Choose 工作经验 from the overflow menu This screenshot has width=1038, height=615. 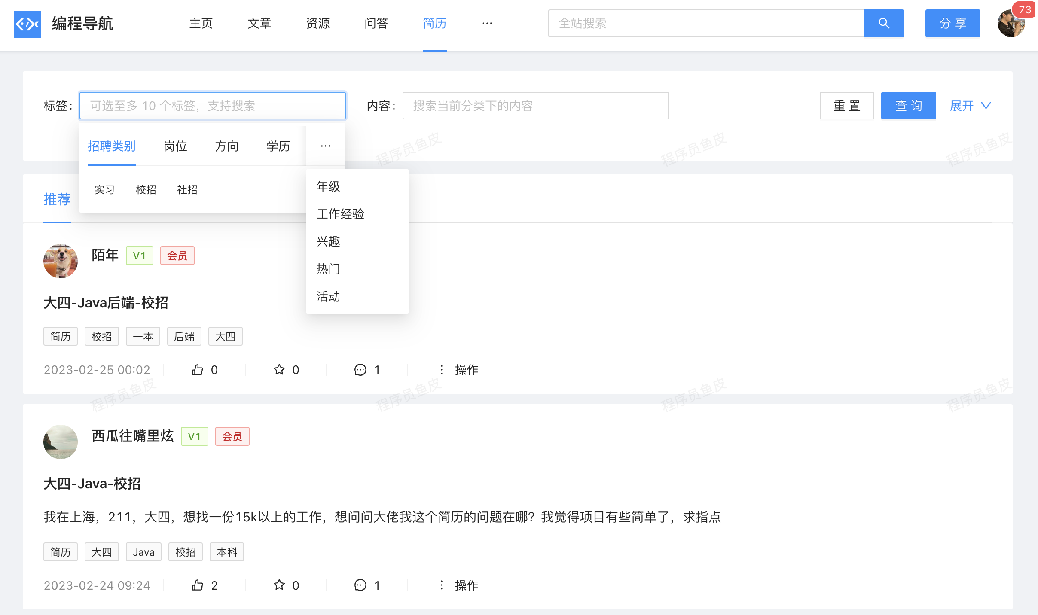[340, 214]
